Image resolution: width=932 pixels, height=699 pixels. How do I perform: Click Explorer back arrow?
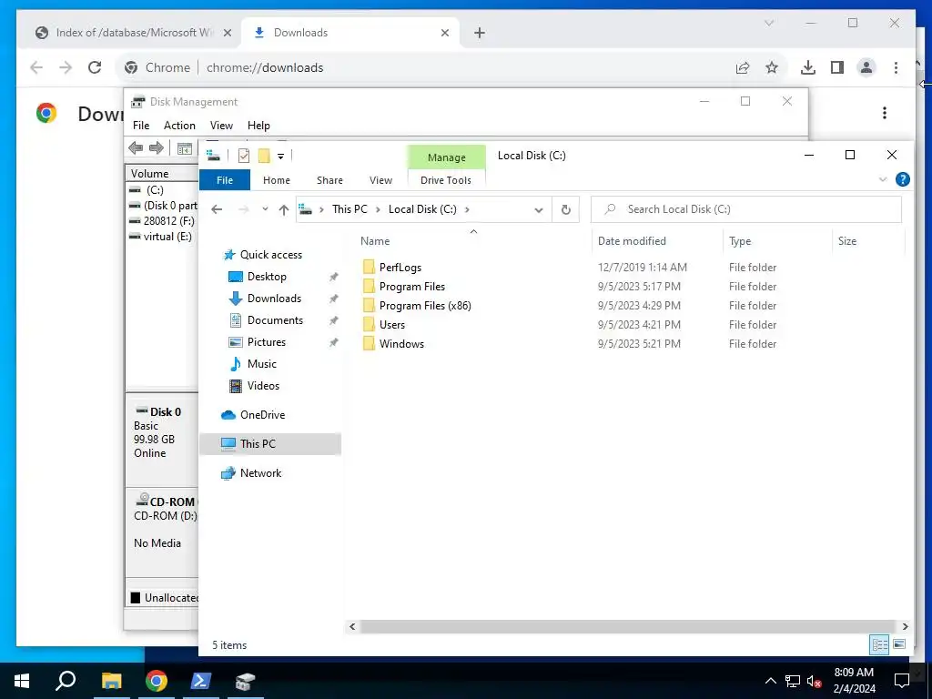point(217,209)
